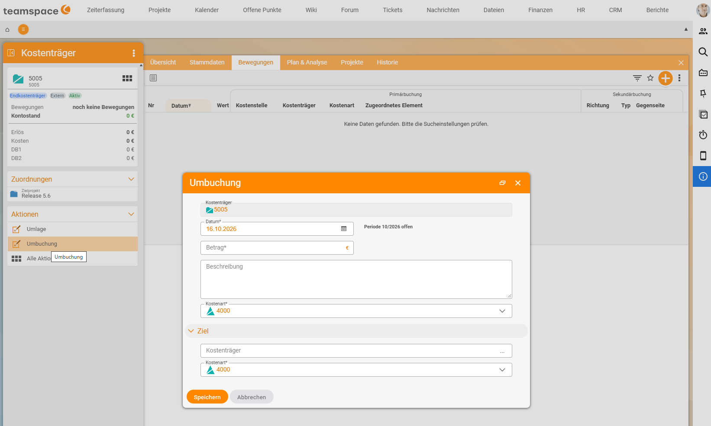Collapse the Zuordnungen section
The height and width of the screenshot is (426, 711).
pos(131,179)
